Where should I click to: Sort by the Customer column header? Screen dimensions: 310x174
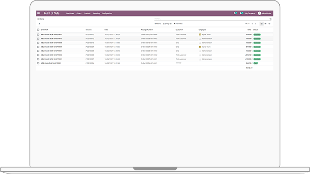tap(179, 30)
